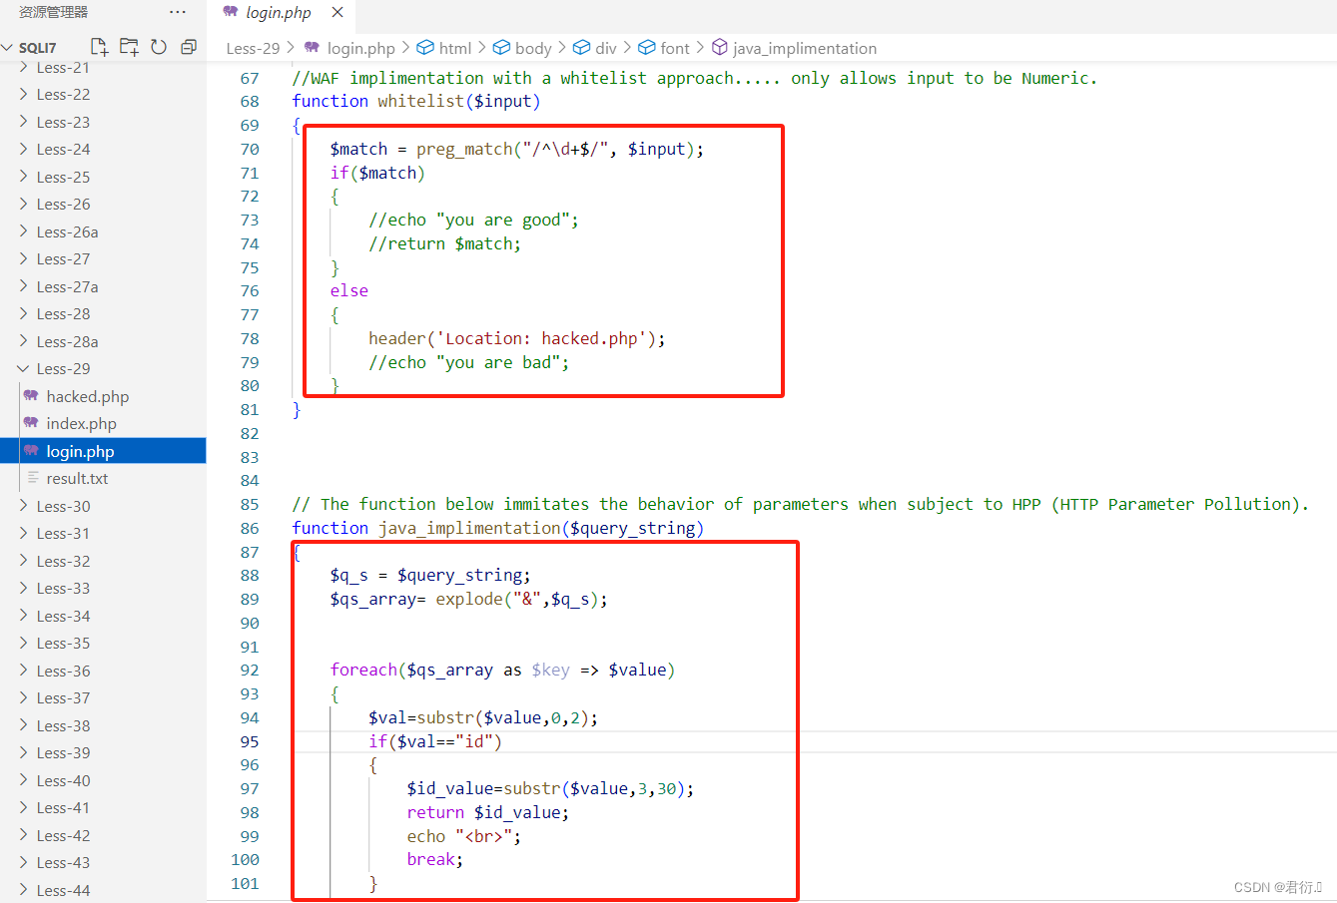This screenshot has width=1337, height=903.
Task: Expand the Less-21 folder
Action: [x=64, y=68]
